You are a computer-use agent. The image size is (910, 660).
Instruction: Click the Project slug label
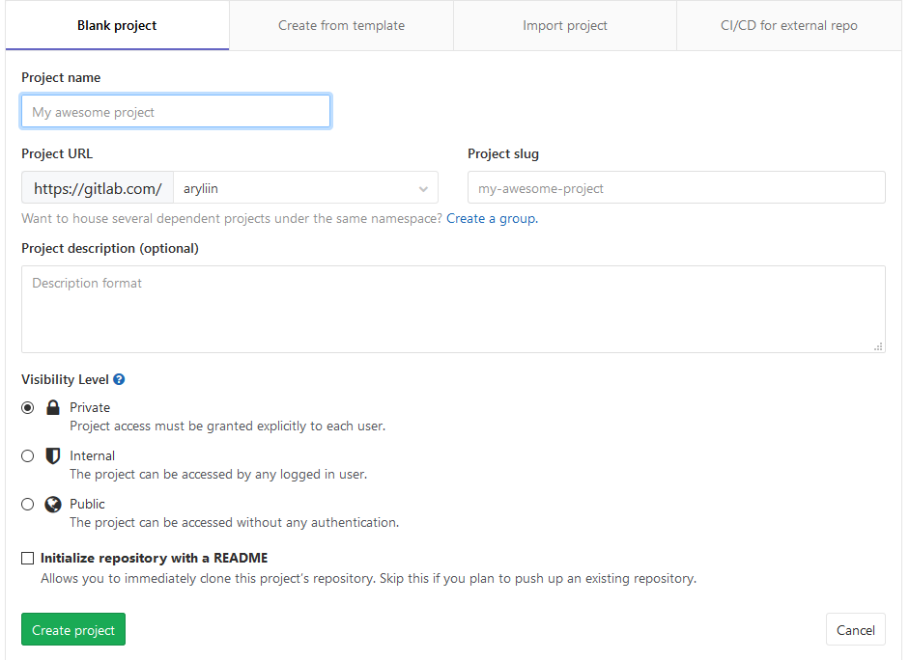503,154
